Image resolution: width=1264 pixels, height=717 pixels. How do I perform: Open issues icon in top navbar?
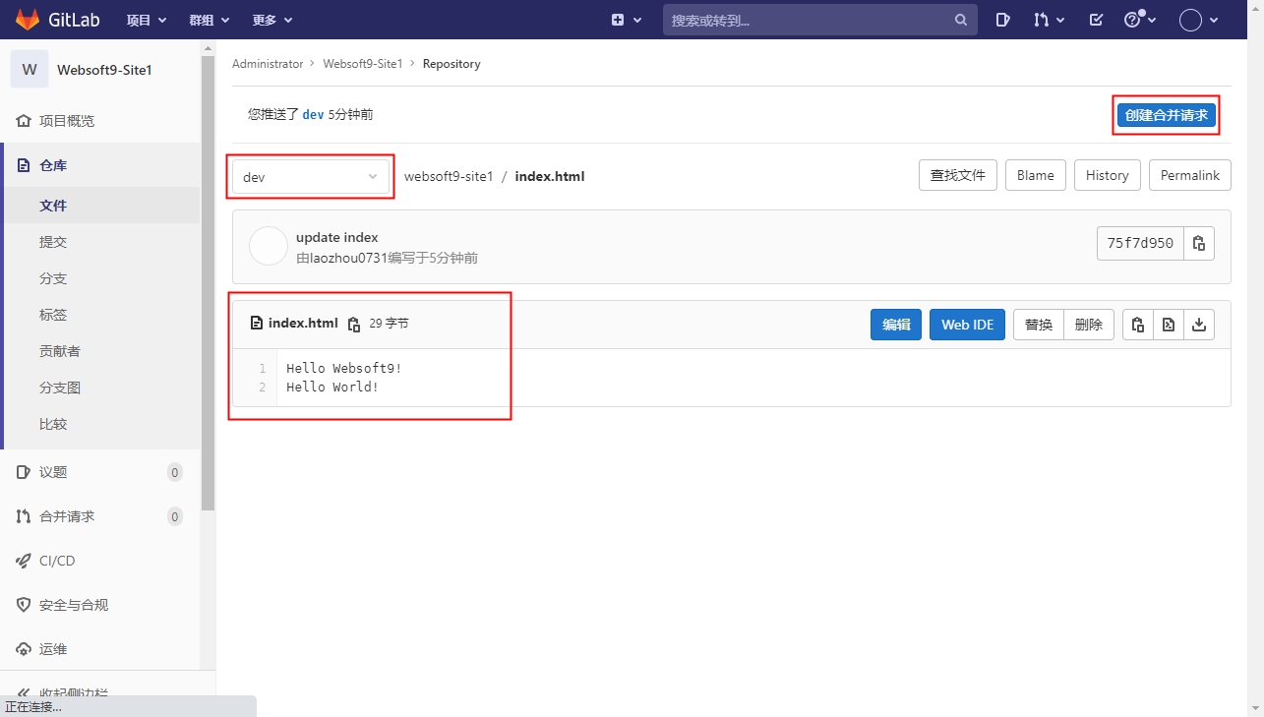pos(1002,20)
